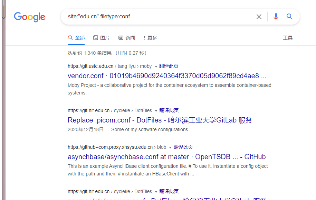
Task: Click 翻译此页 for git.ustc.edu.cn result
Action: (169, 66)
